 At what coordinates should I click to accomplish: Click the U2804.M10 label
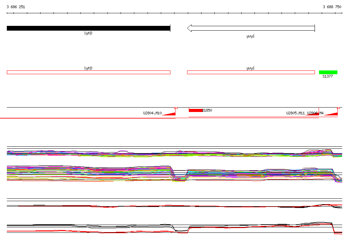click(x=152, y=113)
